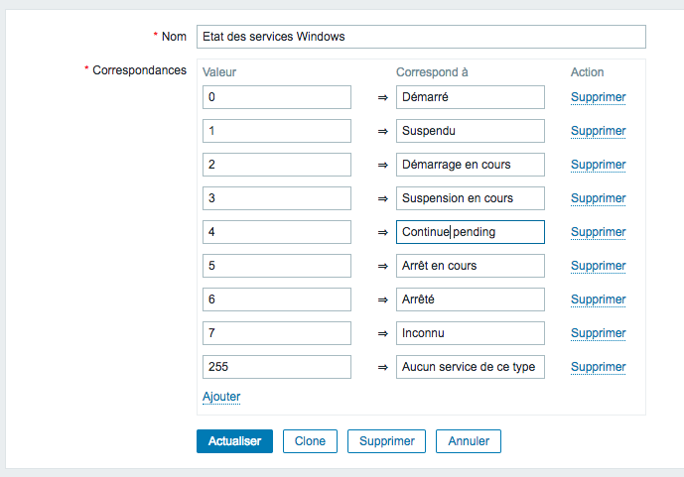
Task: Click the Clone button
Action: tap(310, 441)
